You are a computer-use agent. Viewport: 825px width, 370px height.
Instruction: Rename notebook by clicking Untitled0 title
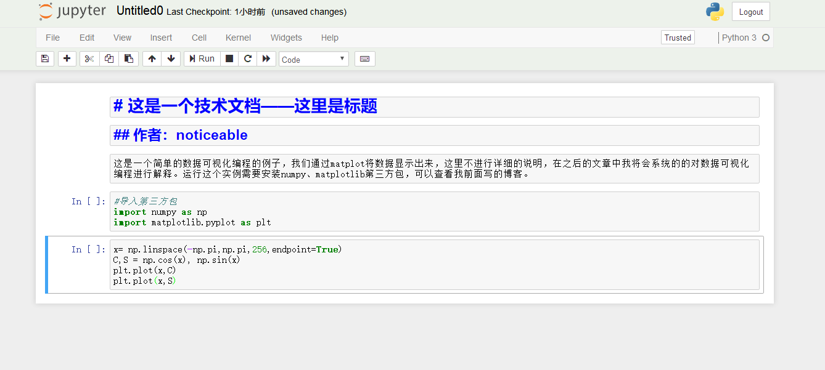tap(140, 11)
